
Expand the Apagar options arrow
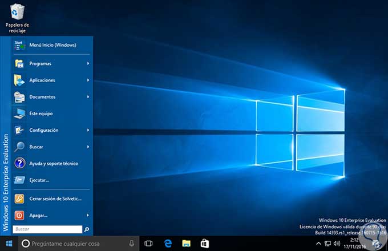tap(88, 215)
